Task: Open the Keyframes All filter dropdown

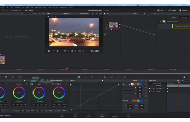Action: [x=178, y=81]
